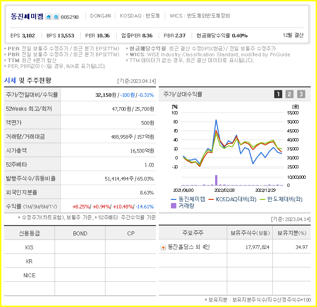Click the 51,414,494주 / 65.03% value
317x307 pixels.
point(129,179)
